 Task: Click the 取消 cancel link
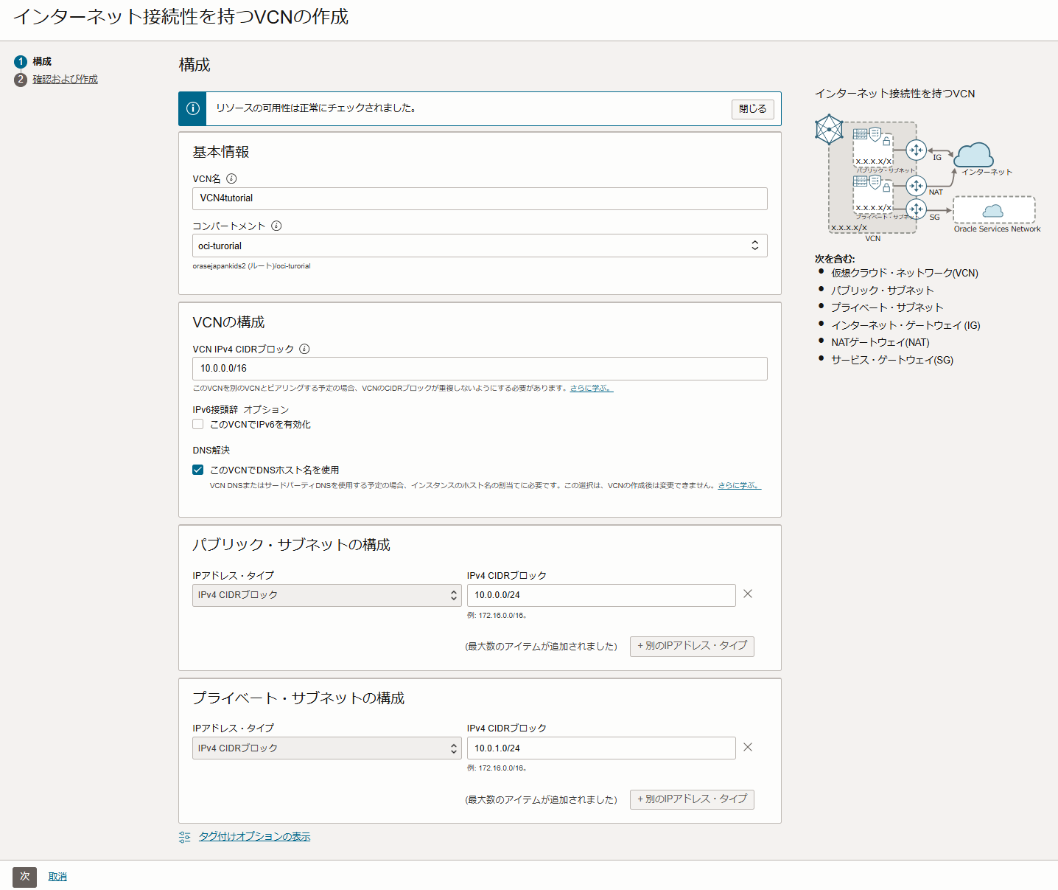coord(57,877)
